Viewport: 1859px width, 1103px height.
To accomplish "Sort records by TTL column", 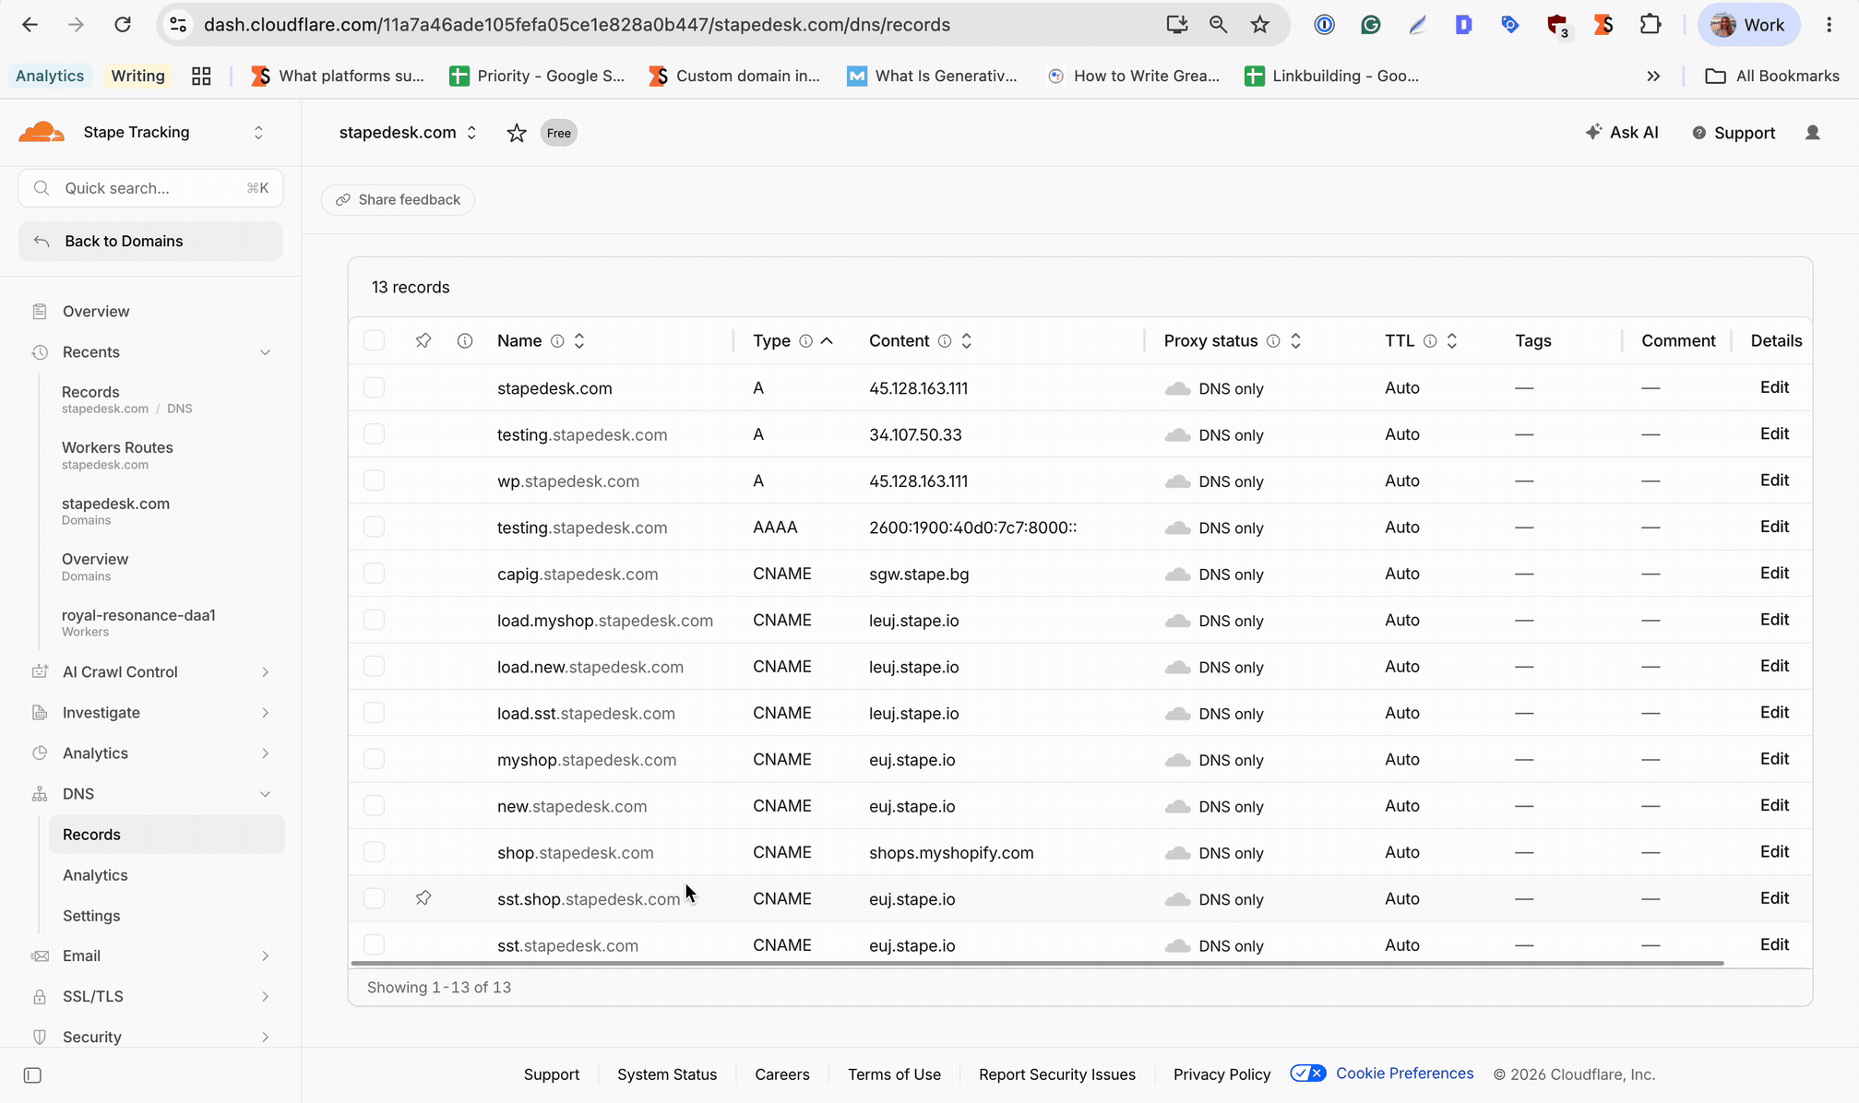I will 1452,341.
